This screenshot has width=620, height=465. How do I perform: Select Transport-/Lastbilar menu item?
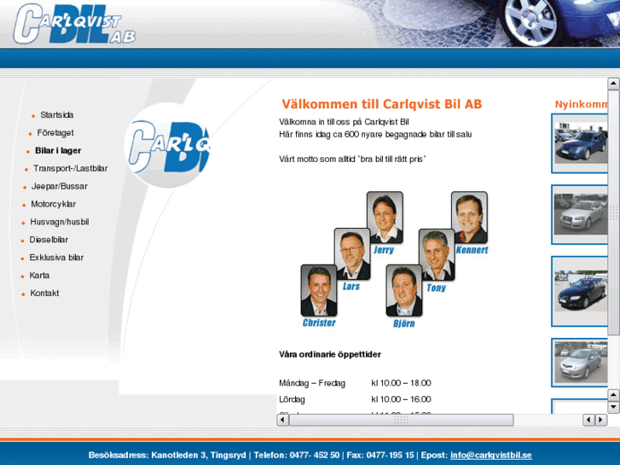point(71,169)
